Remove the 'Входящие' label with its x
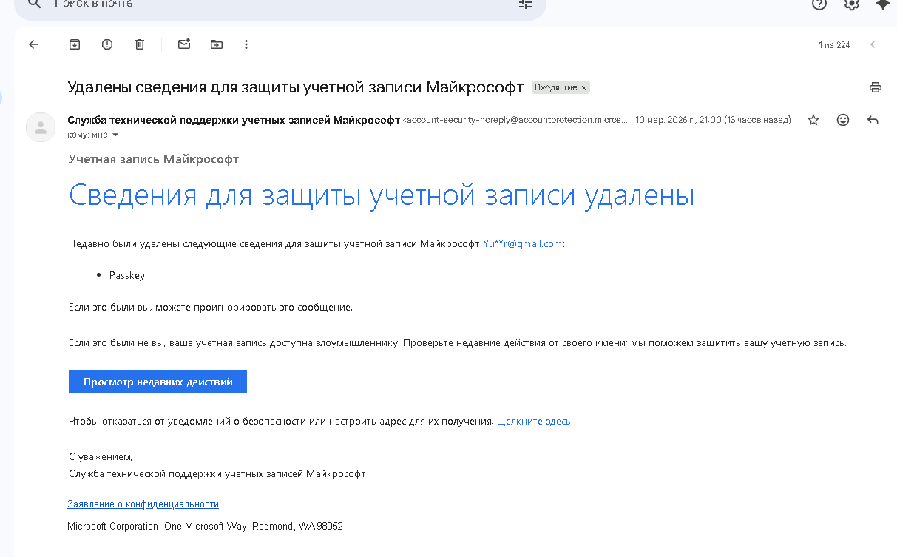Screen dimensions: 897x557 click(584, 88)
